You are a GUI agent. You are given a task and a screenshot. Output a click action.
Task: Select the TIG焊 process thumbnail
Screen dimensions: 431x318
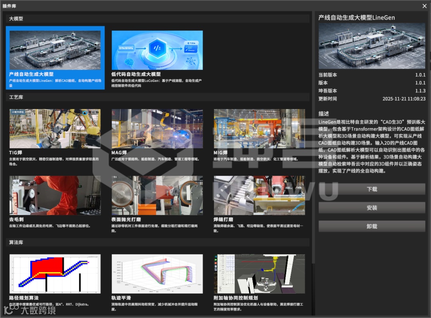pyautogui.click(x=55, y=129)
